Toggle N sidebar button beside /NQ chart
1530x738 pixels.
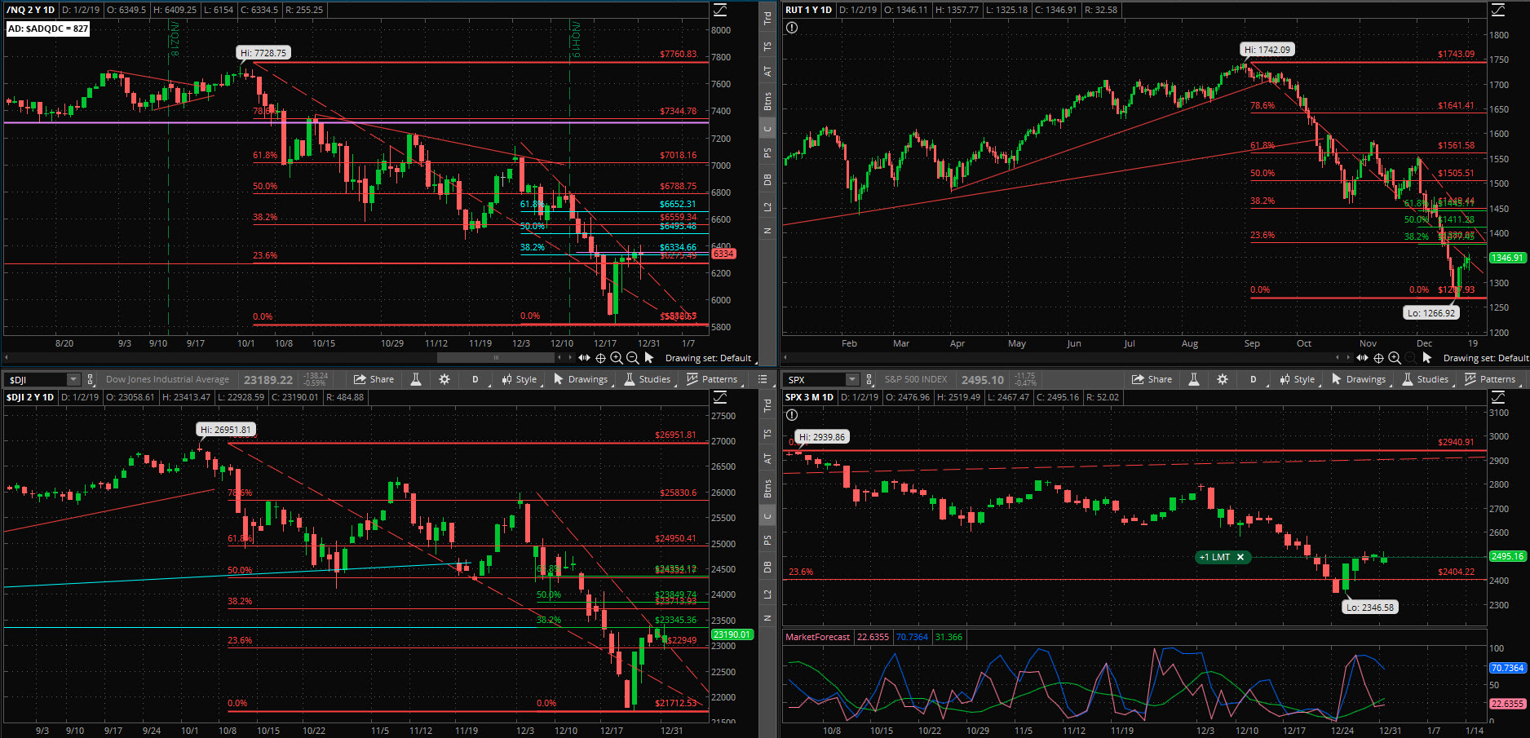coord(767,231)
